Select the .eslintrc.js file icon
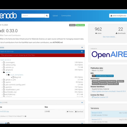127x127 pixels. 4,67
